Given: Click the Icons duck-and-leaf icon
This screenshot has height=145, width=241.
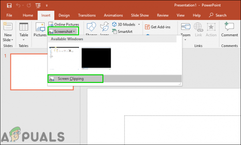Looking at the screenshot, I should point(104,27).
